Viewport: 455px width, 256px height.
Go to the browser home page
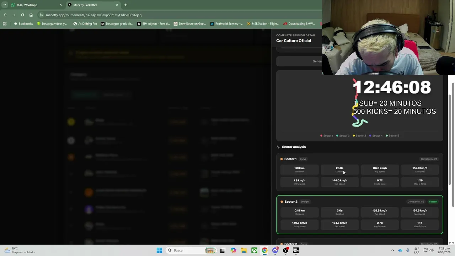(x=31, y=15)
